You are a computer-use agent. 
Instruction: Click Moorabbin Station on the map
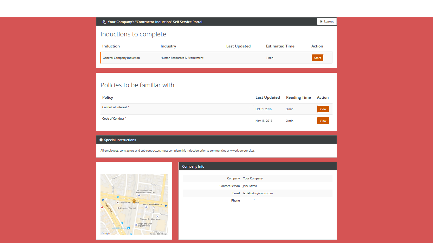click(119, 228)
